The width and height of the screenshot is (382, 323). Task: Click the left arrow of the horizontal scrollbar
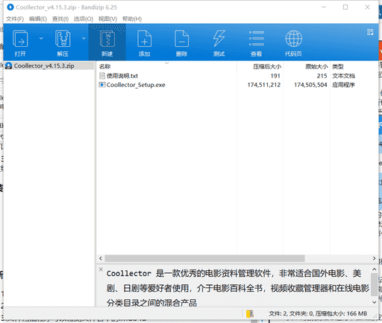pos(101,258)
